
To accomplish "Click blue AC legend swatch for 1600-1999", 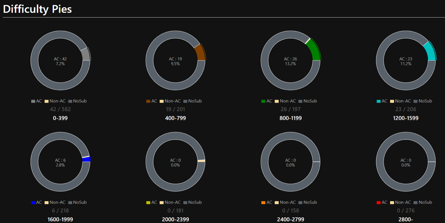I will pyautogui.click(x=33, y=203).
